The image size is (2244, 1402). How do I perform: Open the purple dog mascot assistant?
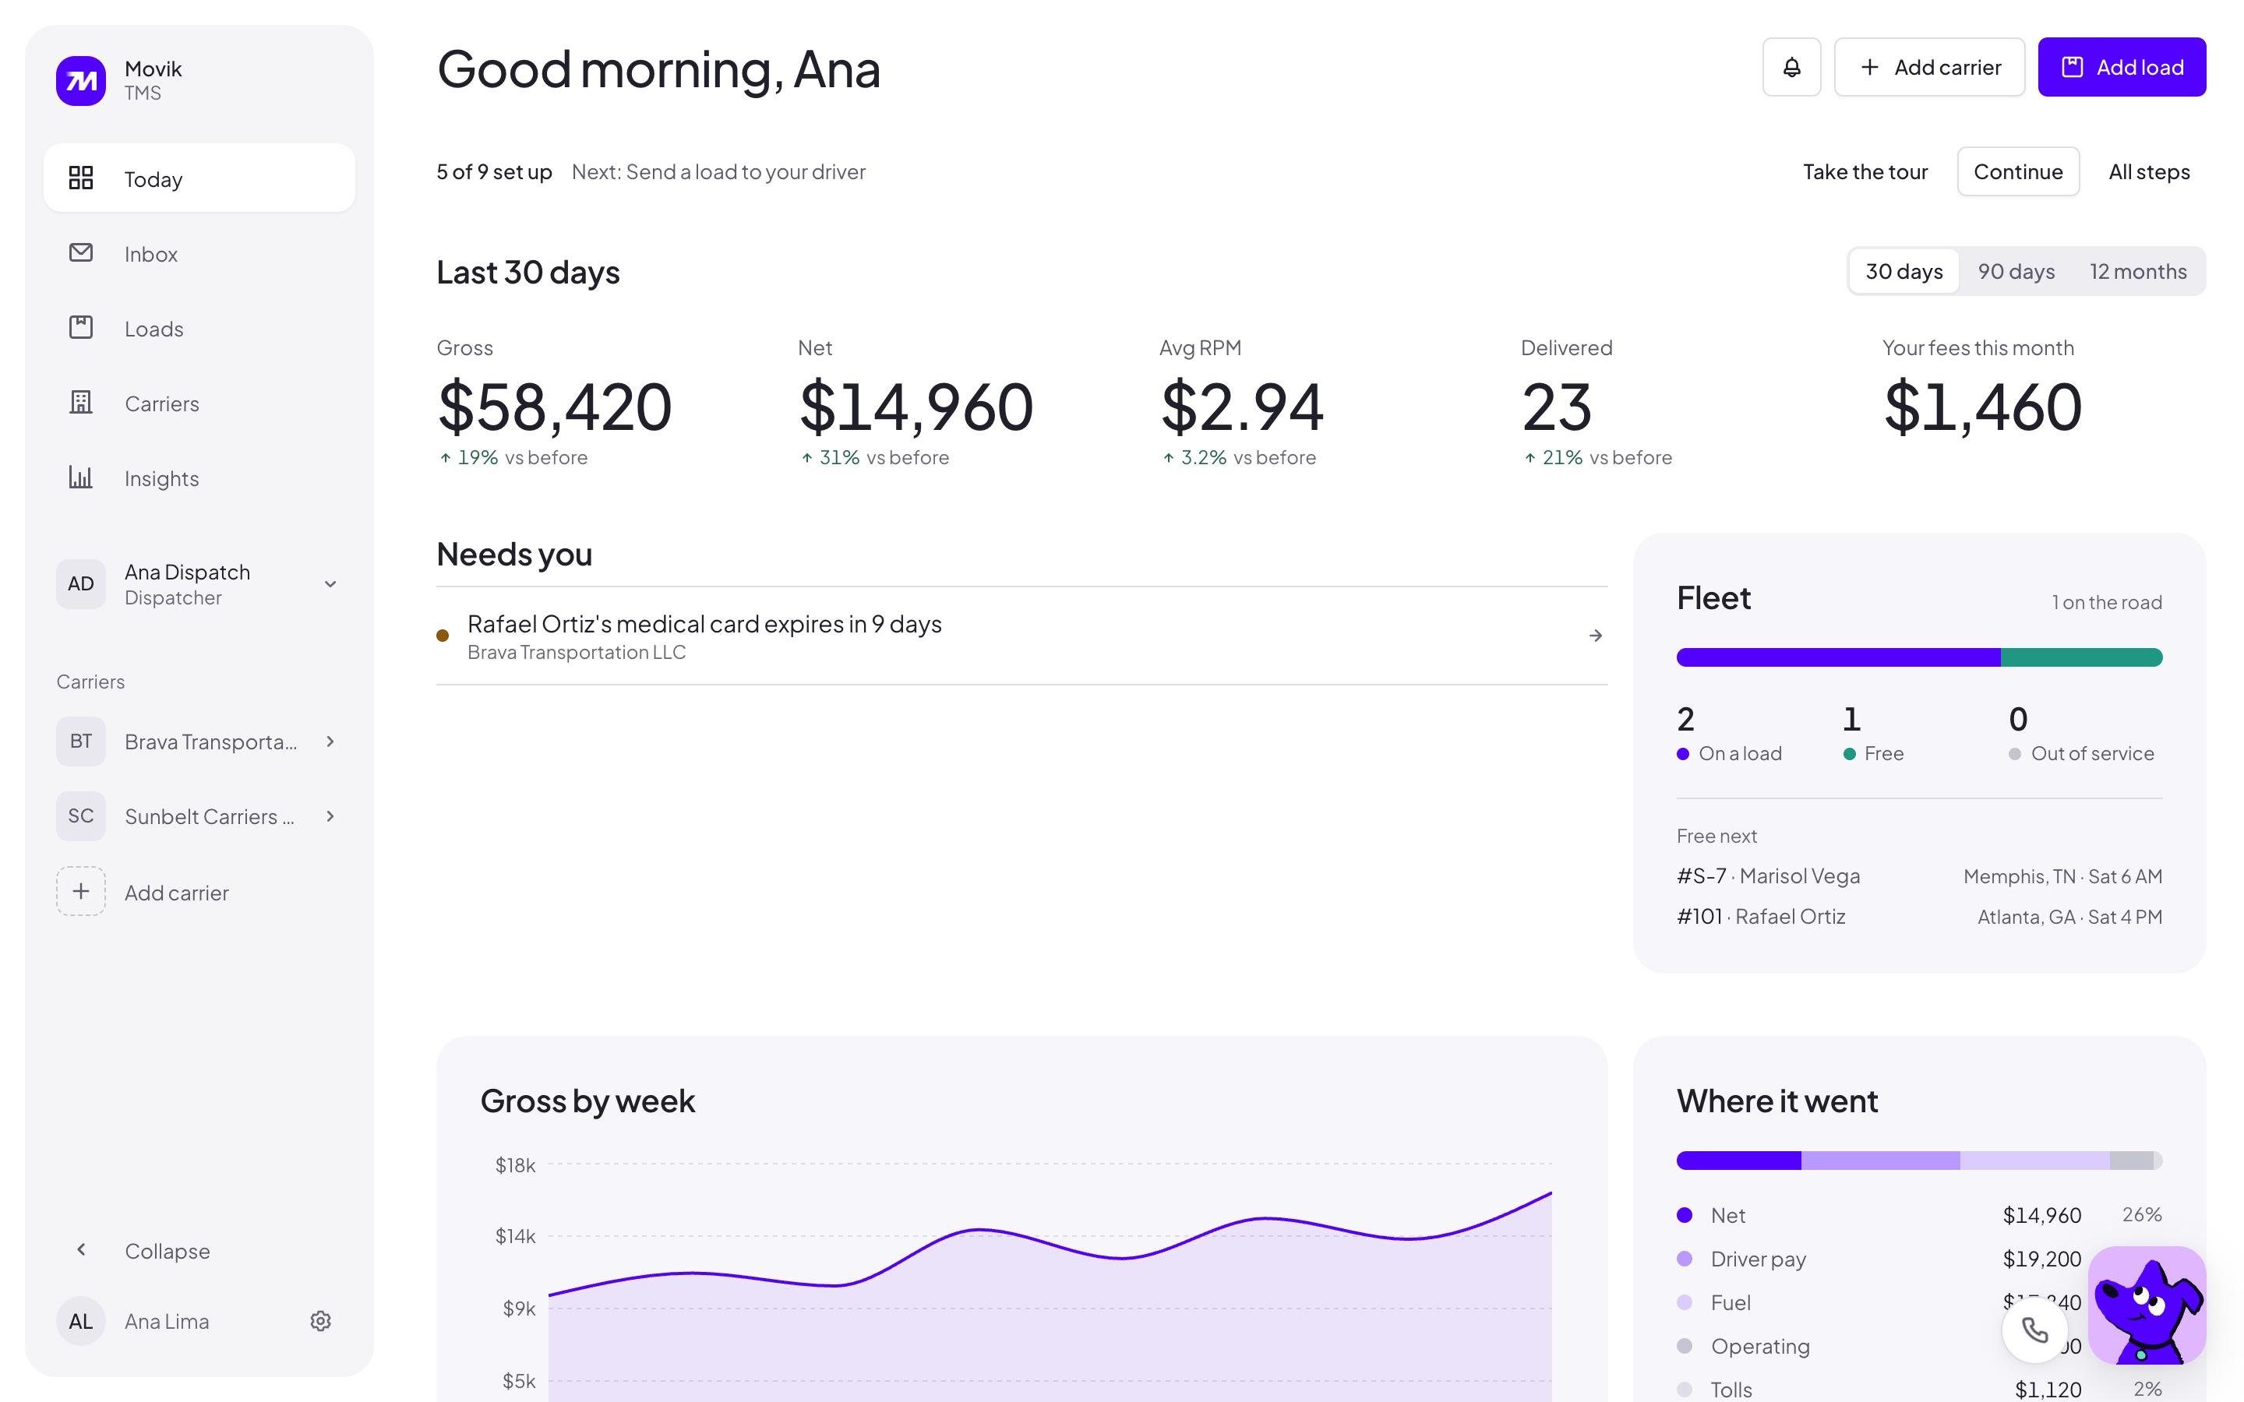coord(2147,1305)
